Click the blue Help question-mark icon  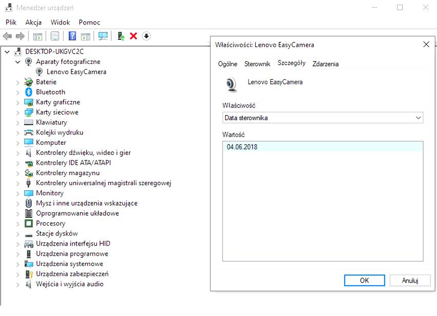72,36
